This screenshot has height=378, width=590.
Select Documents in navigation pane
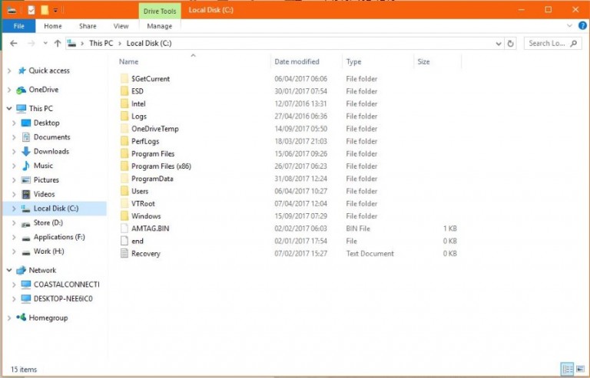tap(51, 137)
